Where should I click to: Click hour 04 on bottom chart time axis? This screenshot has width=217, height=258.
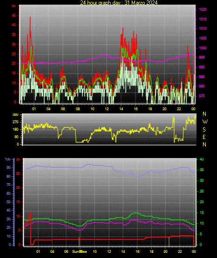click(x=52, y=251)
